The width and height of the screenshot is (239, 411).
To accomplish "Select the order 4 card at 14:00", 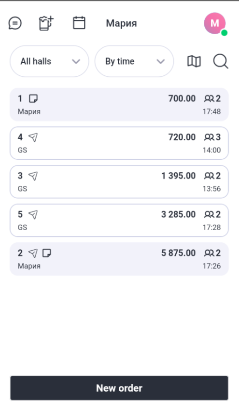I will (119, 143).
